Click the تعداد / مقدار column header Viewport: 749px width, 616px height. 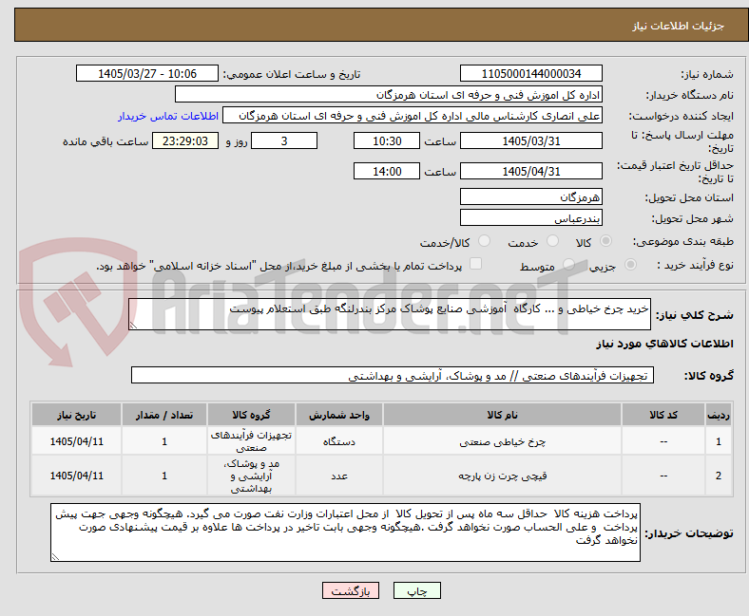164,415
